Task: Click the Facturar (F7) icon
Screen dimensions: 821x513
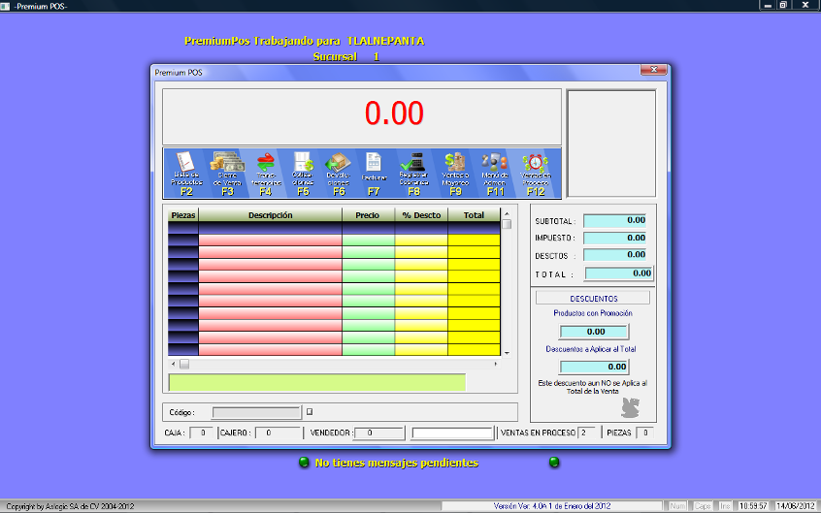Action: pos(374,174)
